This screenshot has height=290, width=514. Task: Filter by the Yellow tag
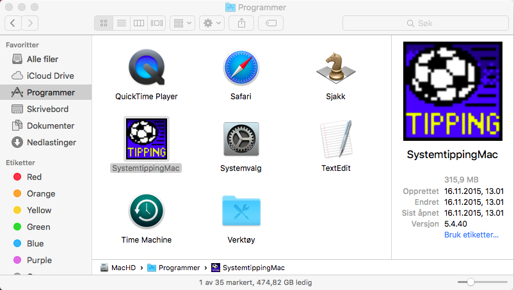46,211
